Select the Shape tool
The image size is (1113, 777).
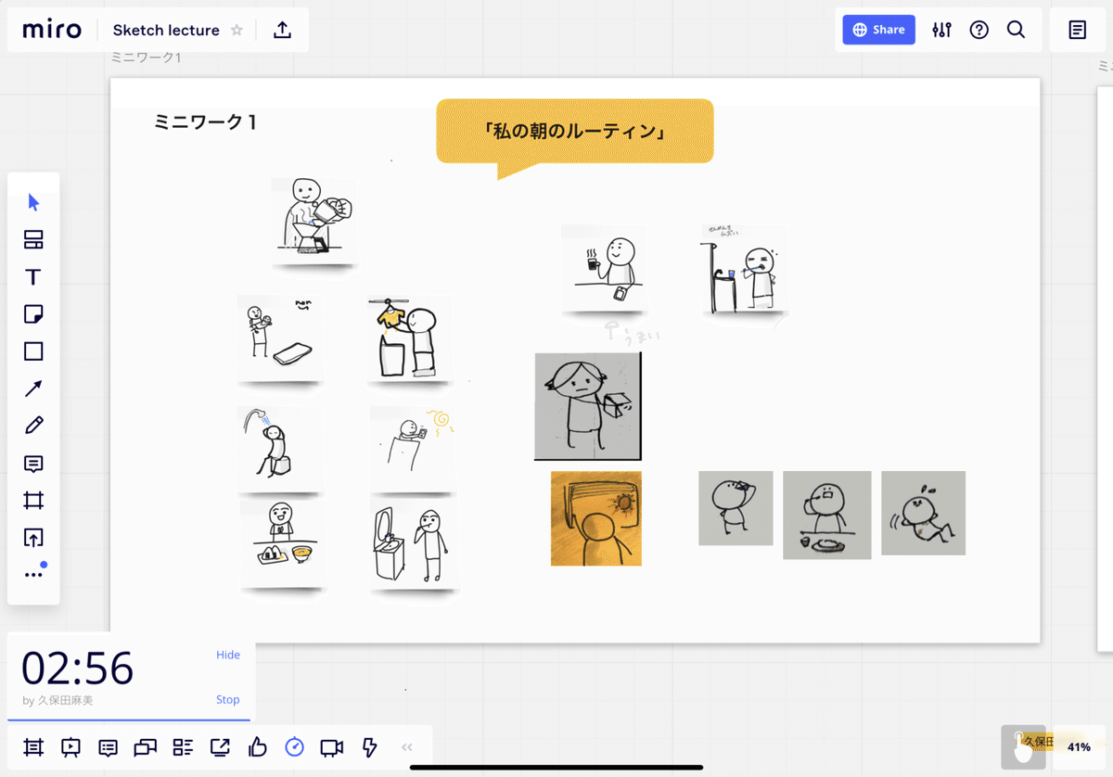coord(33,350)
